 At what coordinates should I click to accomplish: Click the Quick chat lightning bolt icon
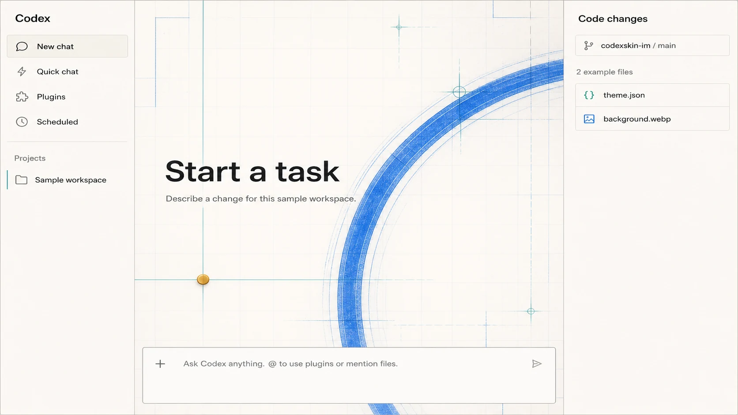tap(22, 71)
